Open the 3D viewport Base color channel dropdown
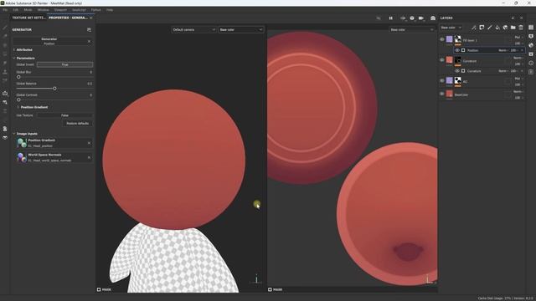This screenshot has width=536, height=301. pos(241,30)
